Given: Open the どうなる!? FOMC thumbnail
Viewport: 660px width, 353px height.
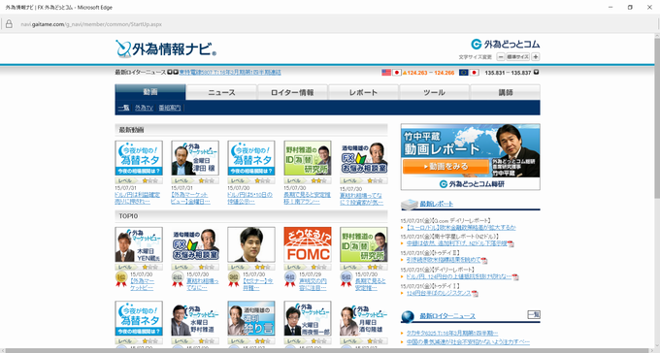Looking at the screenshot, I should pyautogui.click(x=308, y=244).
